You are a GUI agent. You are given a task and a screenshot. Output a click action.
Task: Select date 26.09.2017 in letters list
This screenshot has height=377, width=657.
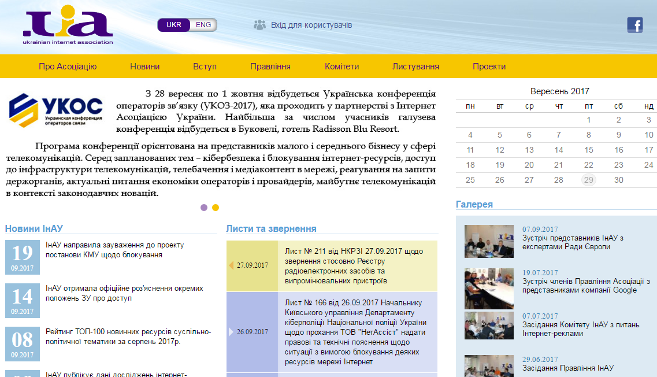tap(253, 332)
